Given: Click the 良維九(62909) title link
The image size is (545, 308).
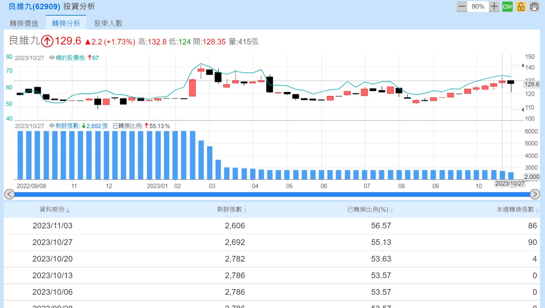Looking at the screenshot, I should coord(34,7).
